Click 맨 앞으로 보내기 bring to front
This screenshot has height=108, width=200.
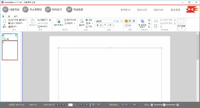click(x=142, y=23)
